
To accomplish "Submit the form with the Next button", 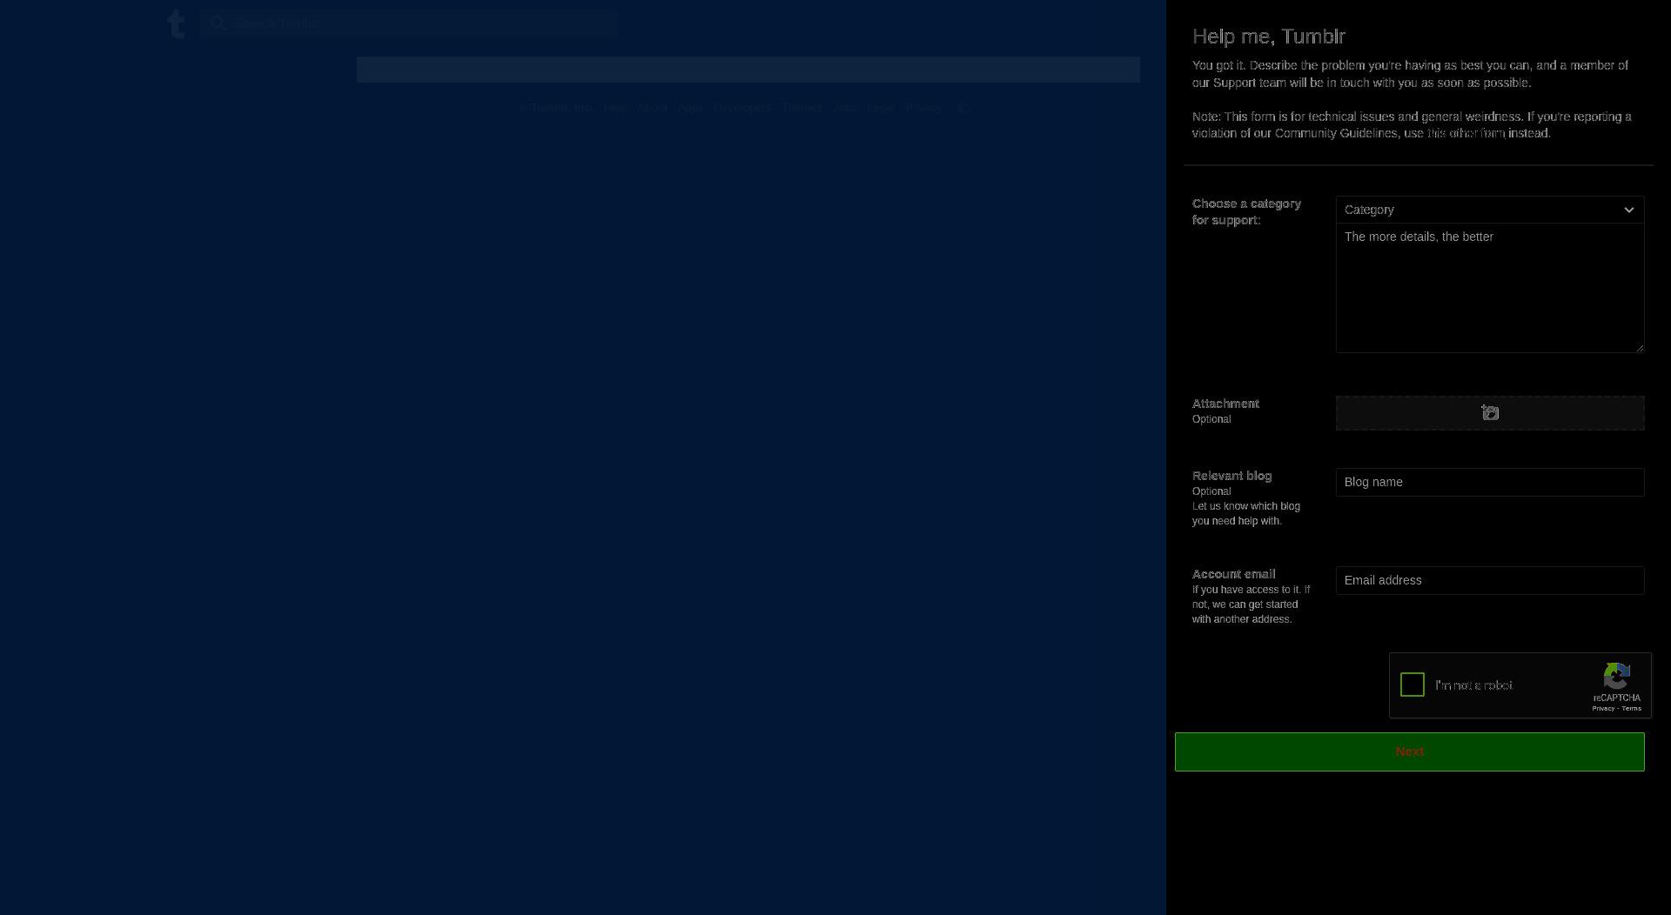I will [x=1409, y=751].
